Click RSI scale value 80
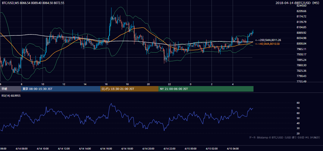This screenshot has height=151, width=323. tap(298, 103)
